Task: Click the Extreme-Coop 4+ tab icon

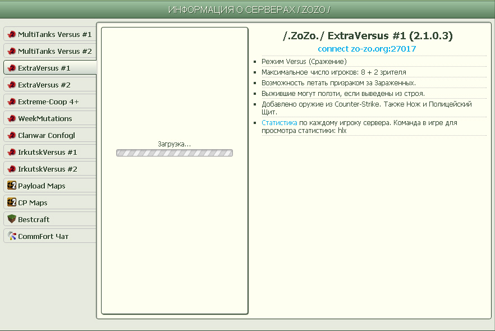Action: pos(11,102)
